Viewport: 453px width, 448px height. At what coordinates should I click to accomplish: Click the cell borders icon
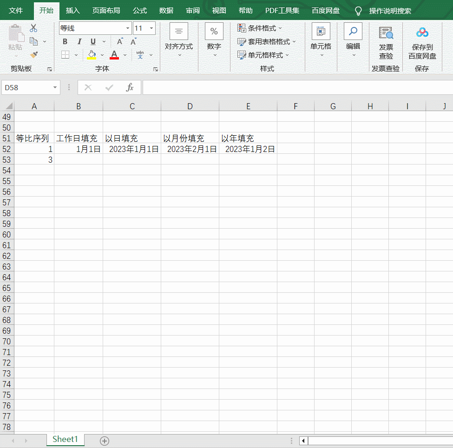[66, 55]
